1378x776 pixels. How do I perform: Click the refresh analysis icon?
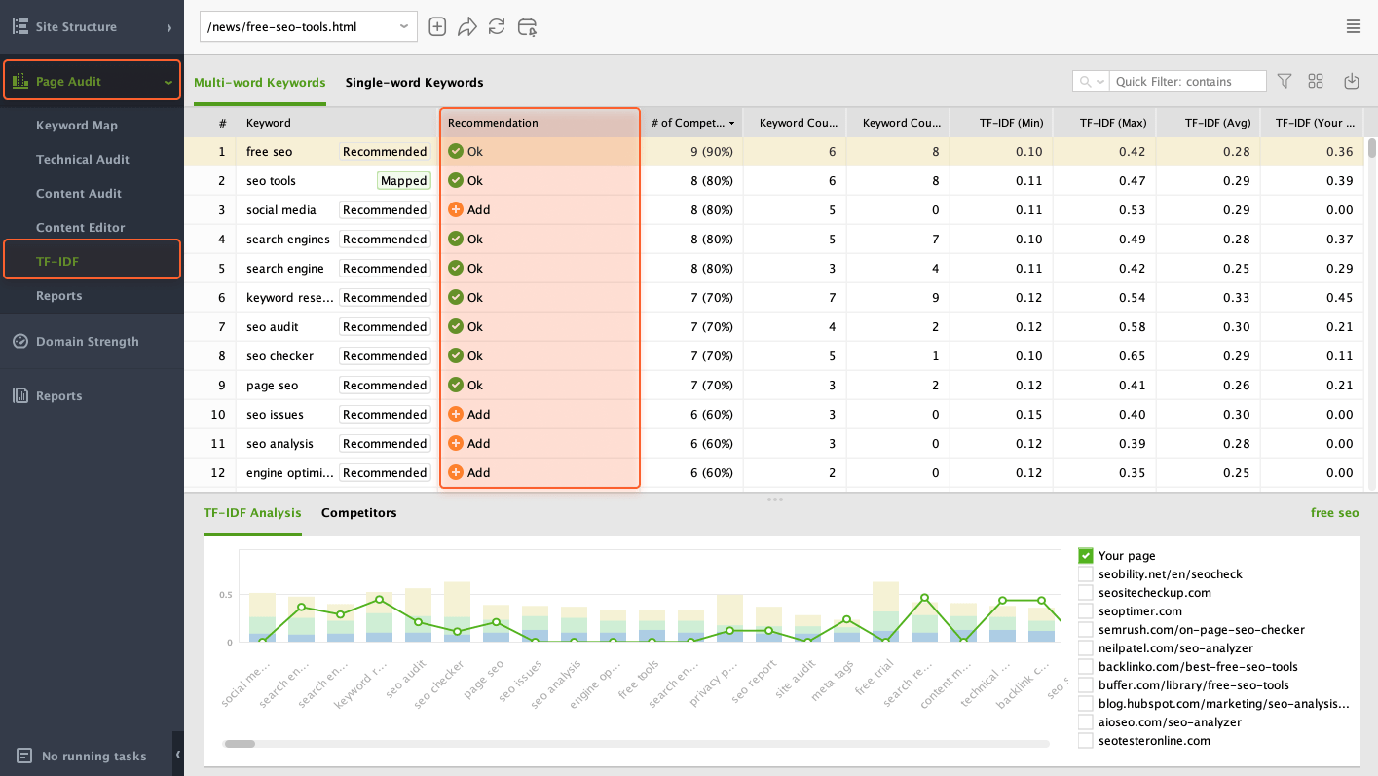(x=497, y=27)
